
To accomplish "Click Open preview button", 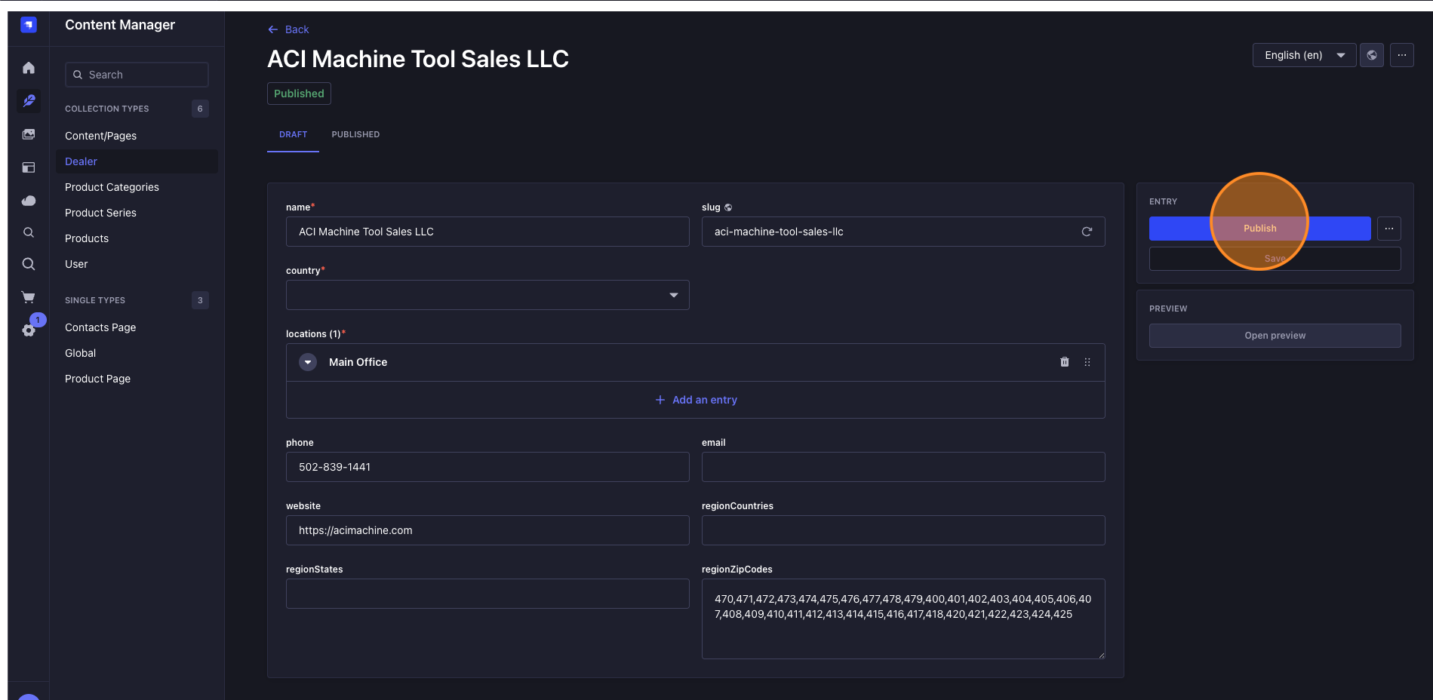I will pyautogui.click(x=1275, y=336).
